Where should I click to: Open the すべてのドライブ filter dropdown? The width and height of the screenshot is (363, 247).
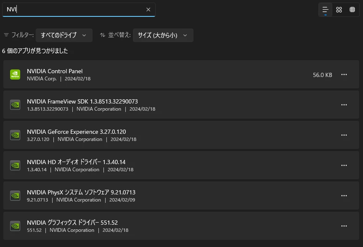64,35
